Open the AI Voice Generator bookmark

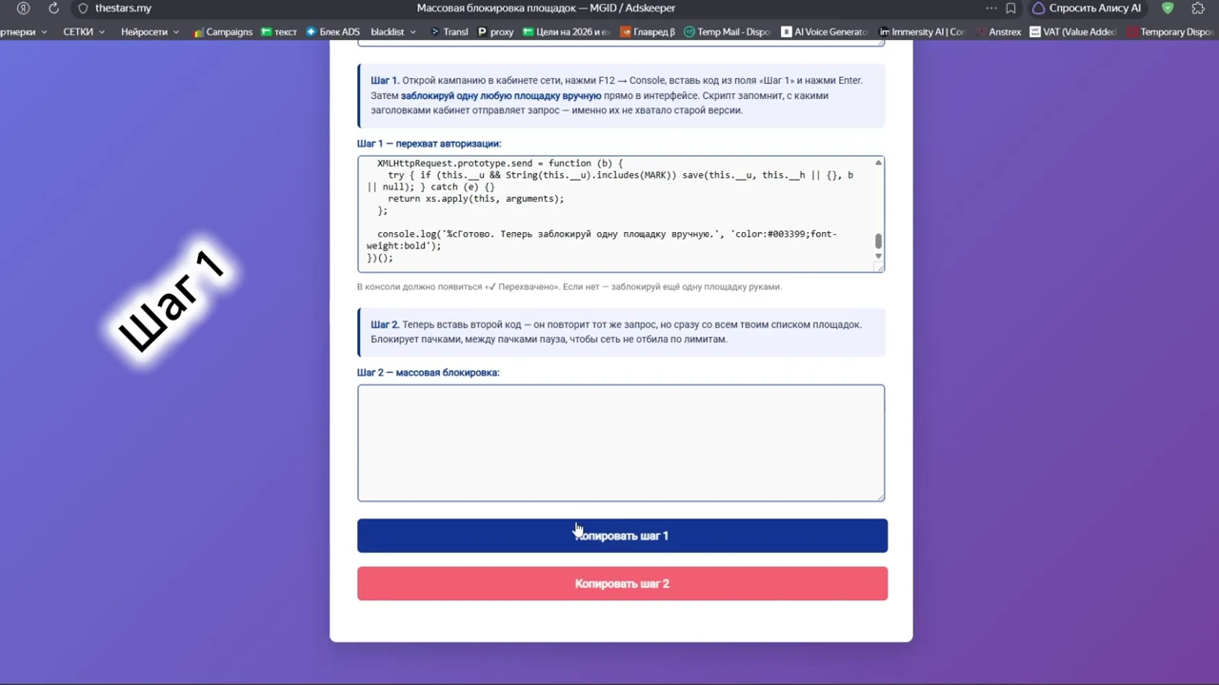(x=824, y=32)
